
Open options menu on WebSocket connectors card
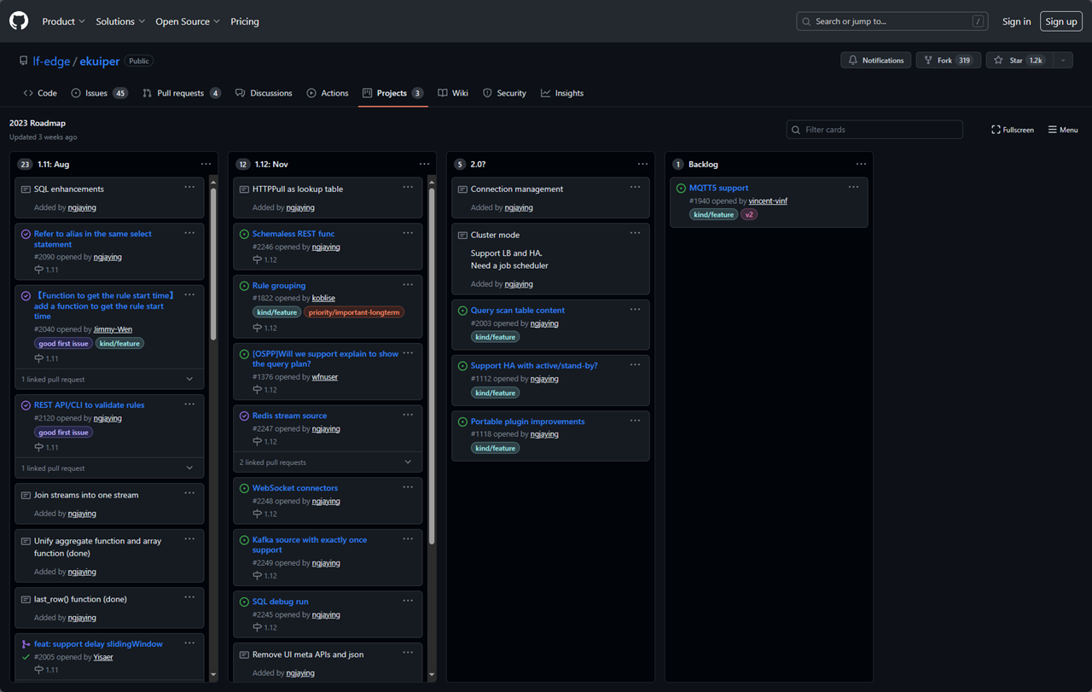[408, 486]
